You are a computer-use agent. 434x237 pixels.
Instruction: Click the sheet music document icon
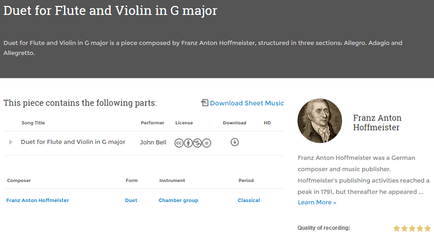(205, 103)
